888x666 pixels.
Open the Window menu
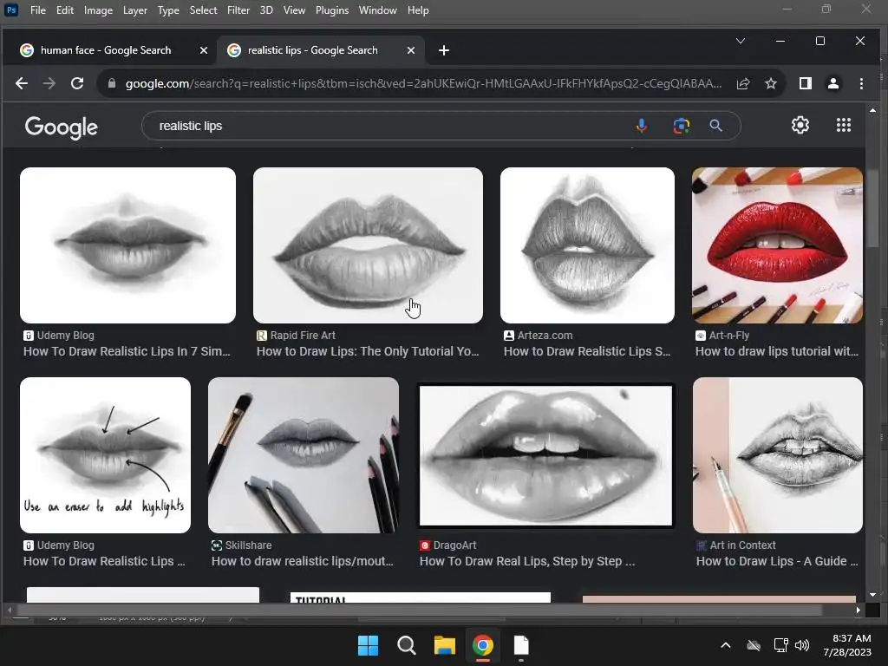click(378, 10)
